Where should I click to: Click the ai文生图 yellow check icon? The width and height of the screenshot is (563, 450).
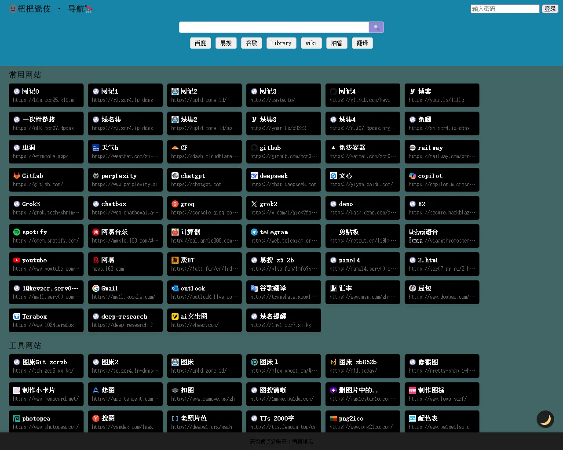tap(175, 316)
